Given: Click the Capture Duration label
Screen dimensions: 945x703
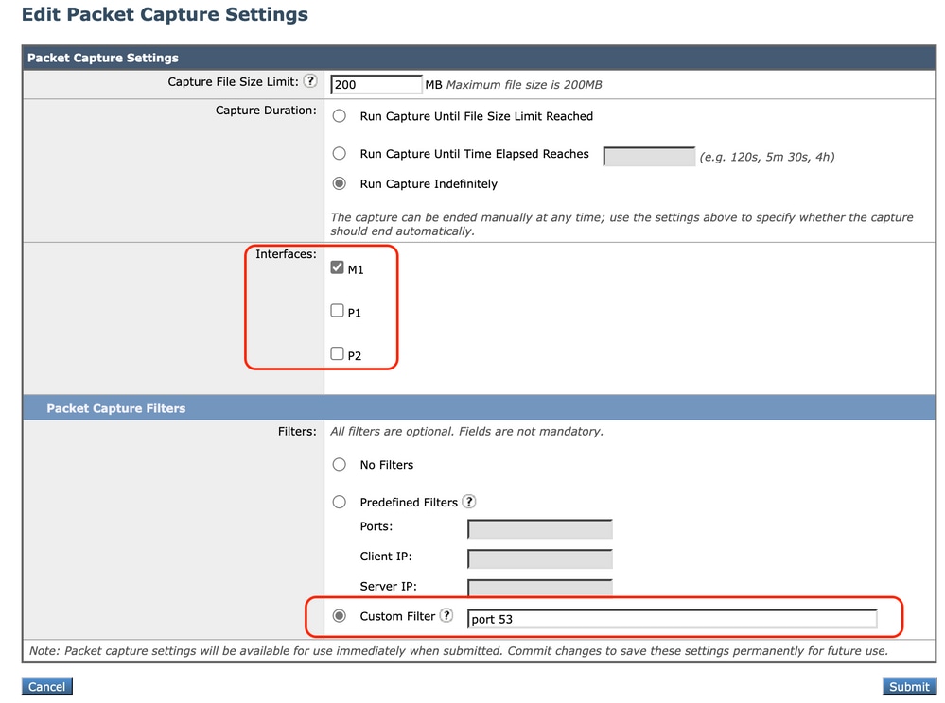Looking at the screenshot, I should (x=266, y=111).
